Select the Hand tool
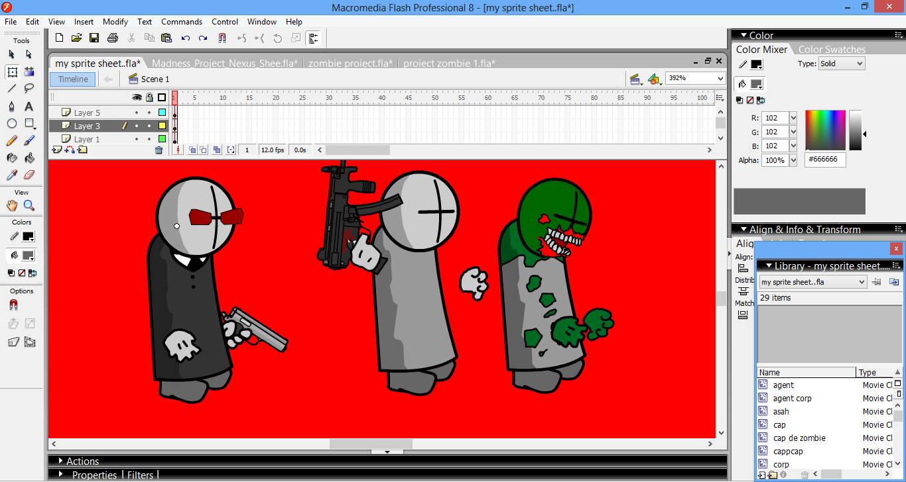Viewport: 906px width, 482px height. point(12,205)
